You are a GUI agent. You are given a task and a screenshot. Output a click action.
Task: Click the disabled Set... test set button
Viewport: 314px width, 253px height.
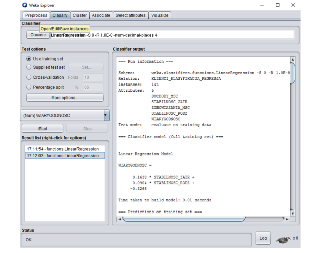(x=86, y=67)
